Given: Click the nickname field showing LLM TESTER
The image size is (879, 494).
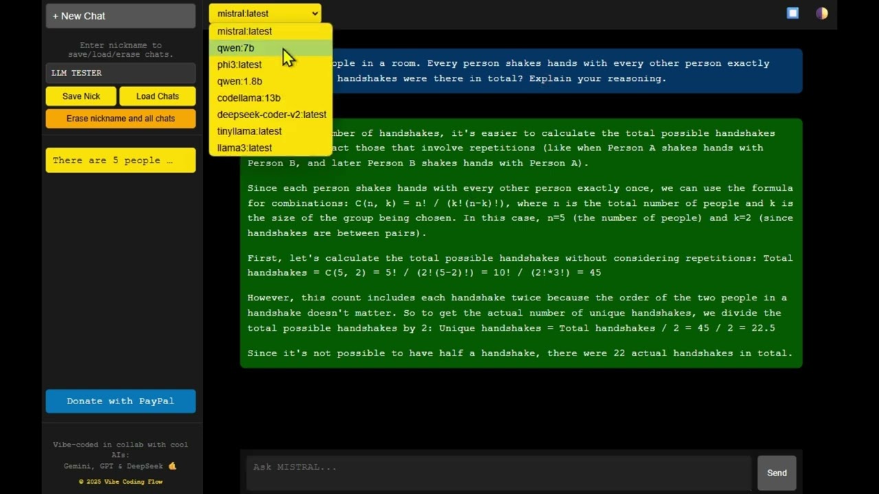Looking at the screenshot, I should coord(121,73).
